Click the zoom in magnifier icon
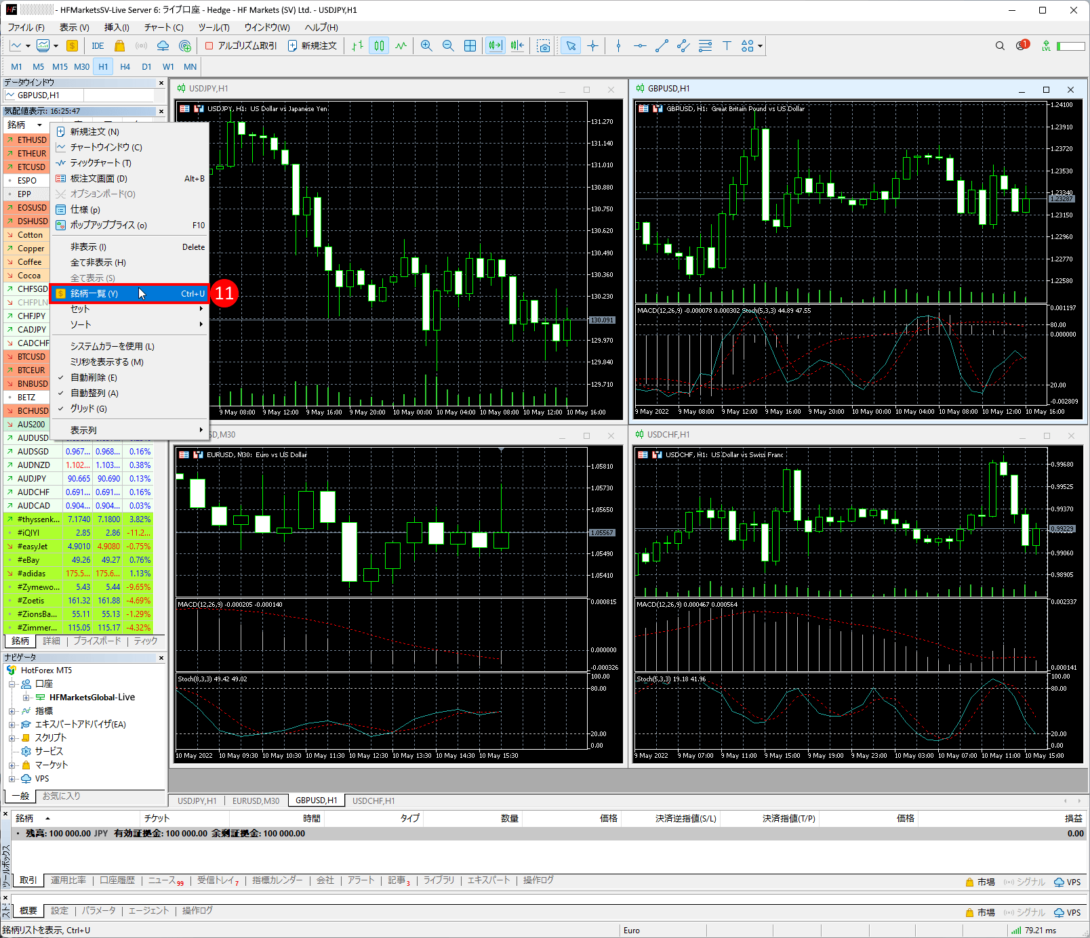 tap(426, 46)
